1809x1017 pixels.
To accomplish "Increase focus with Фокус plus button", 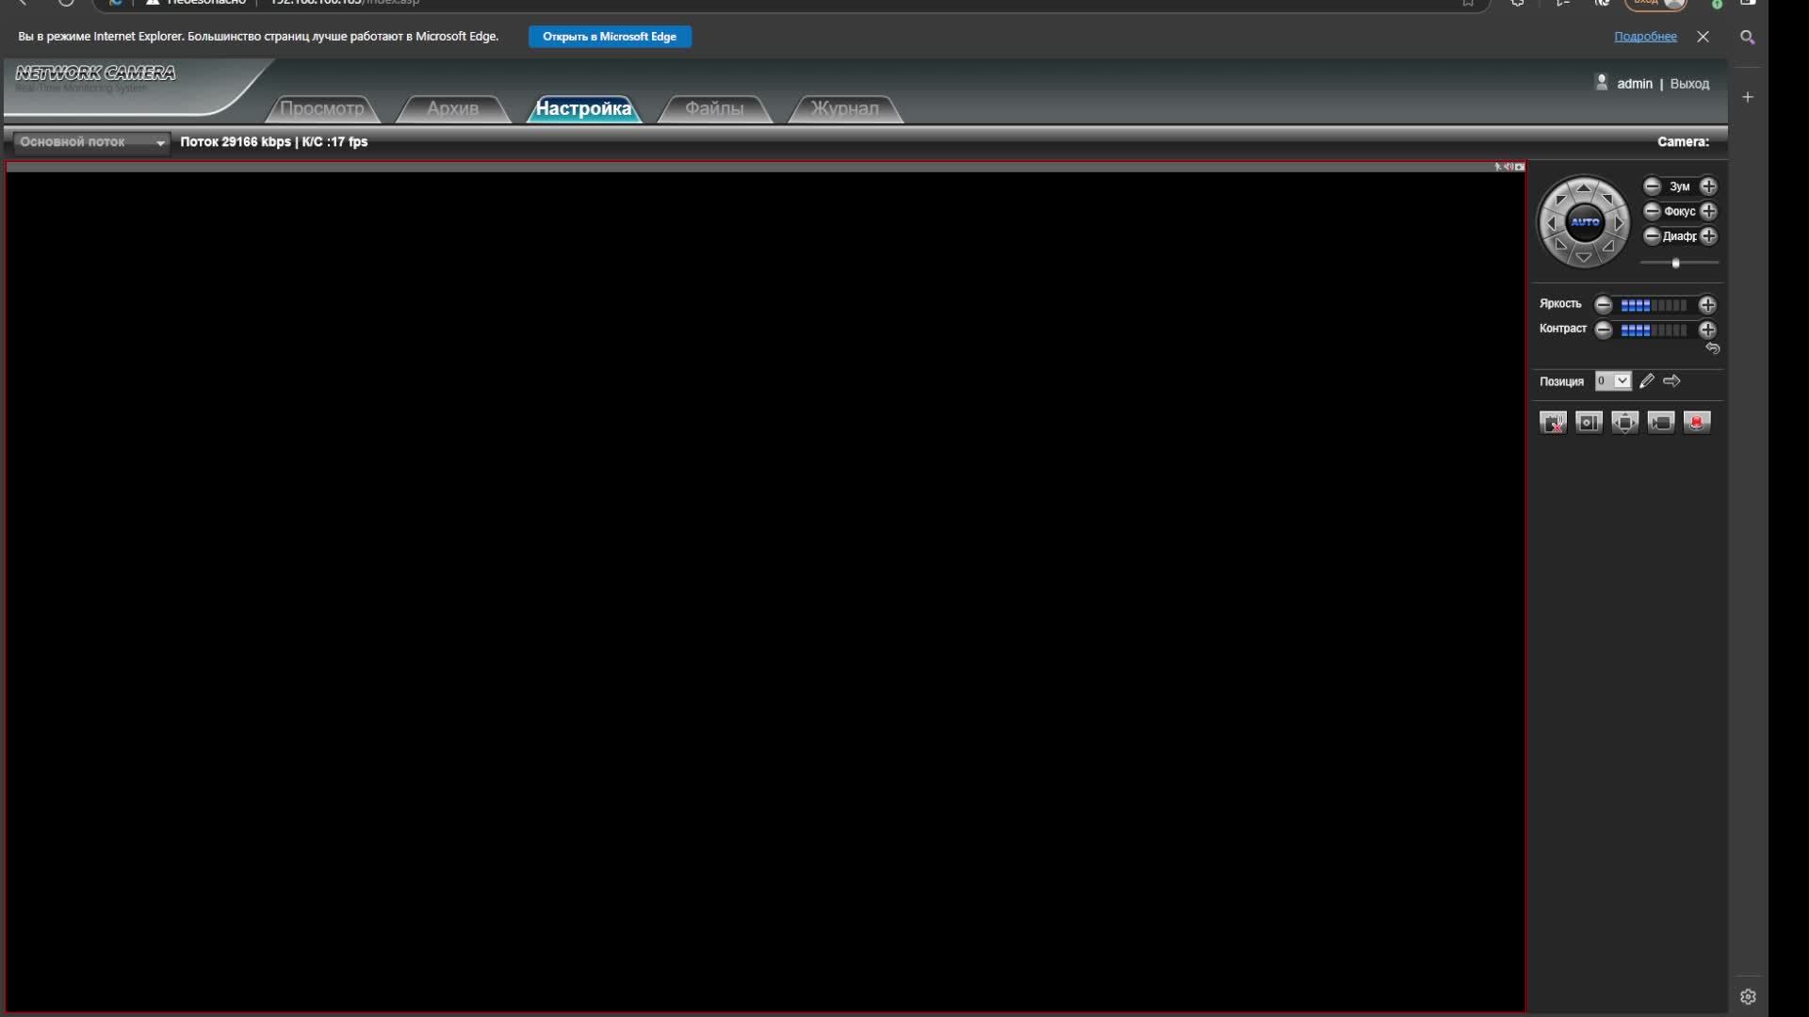I will pyautogui.click(x=1708, y=211).
